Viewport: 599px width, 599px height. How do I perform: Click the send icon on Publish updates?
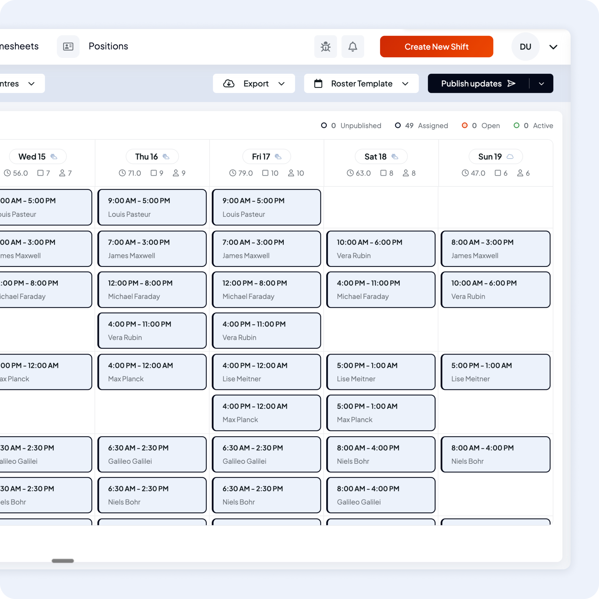(512, 83)
